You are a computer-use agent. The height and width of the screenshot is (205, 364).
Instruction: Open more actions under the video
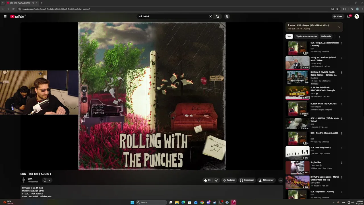click(x=280, y=180)
